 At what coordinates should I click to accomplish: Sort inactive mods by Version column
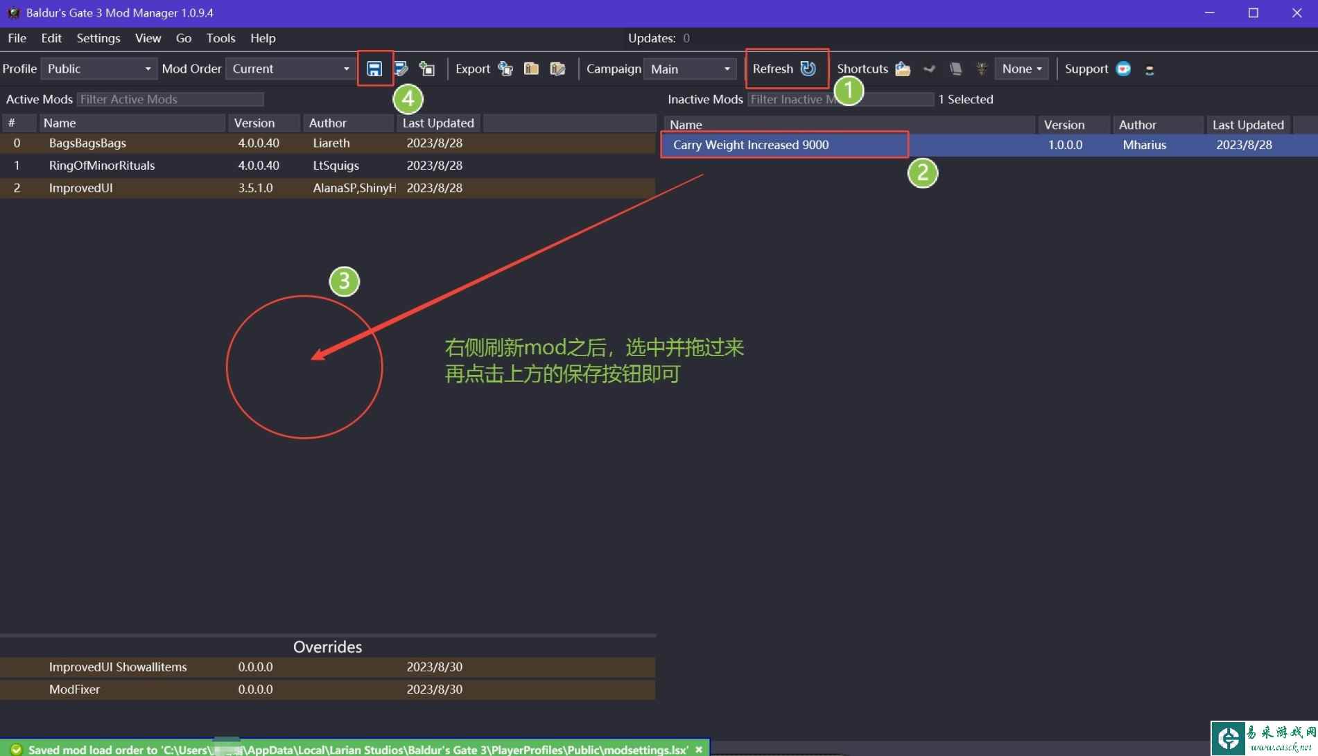[1074, 125]
